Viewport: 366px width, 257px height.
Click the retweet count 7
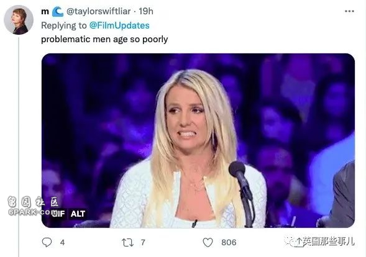click(143, 243)
